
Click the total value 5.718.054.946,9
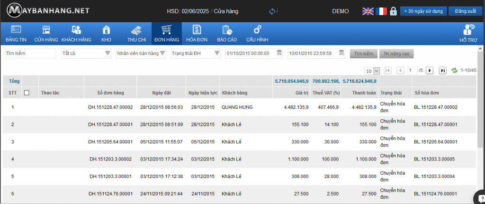click(292, 81)
